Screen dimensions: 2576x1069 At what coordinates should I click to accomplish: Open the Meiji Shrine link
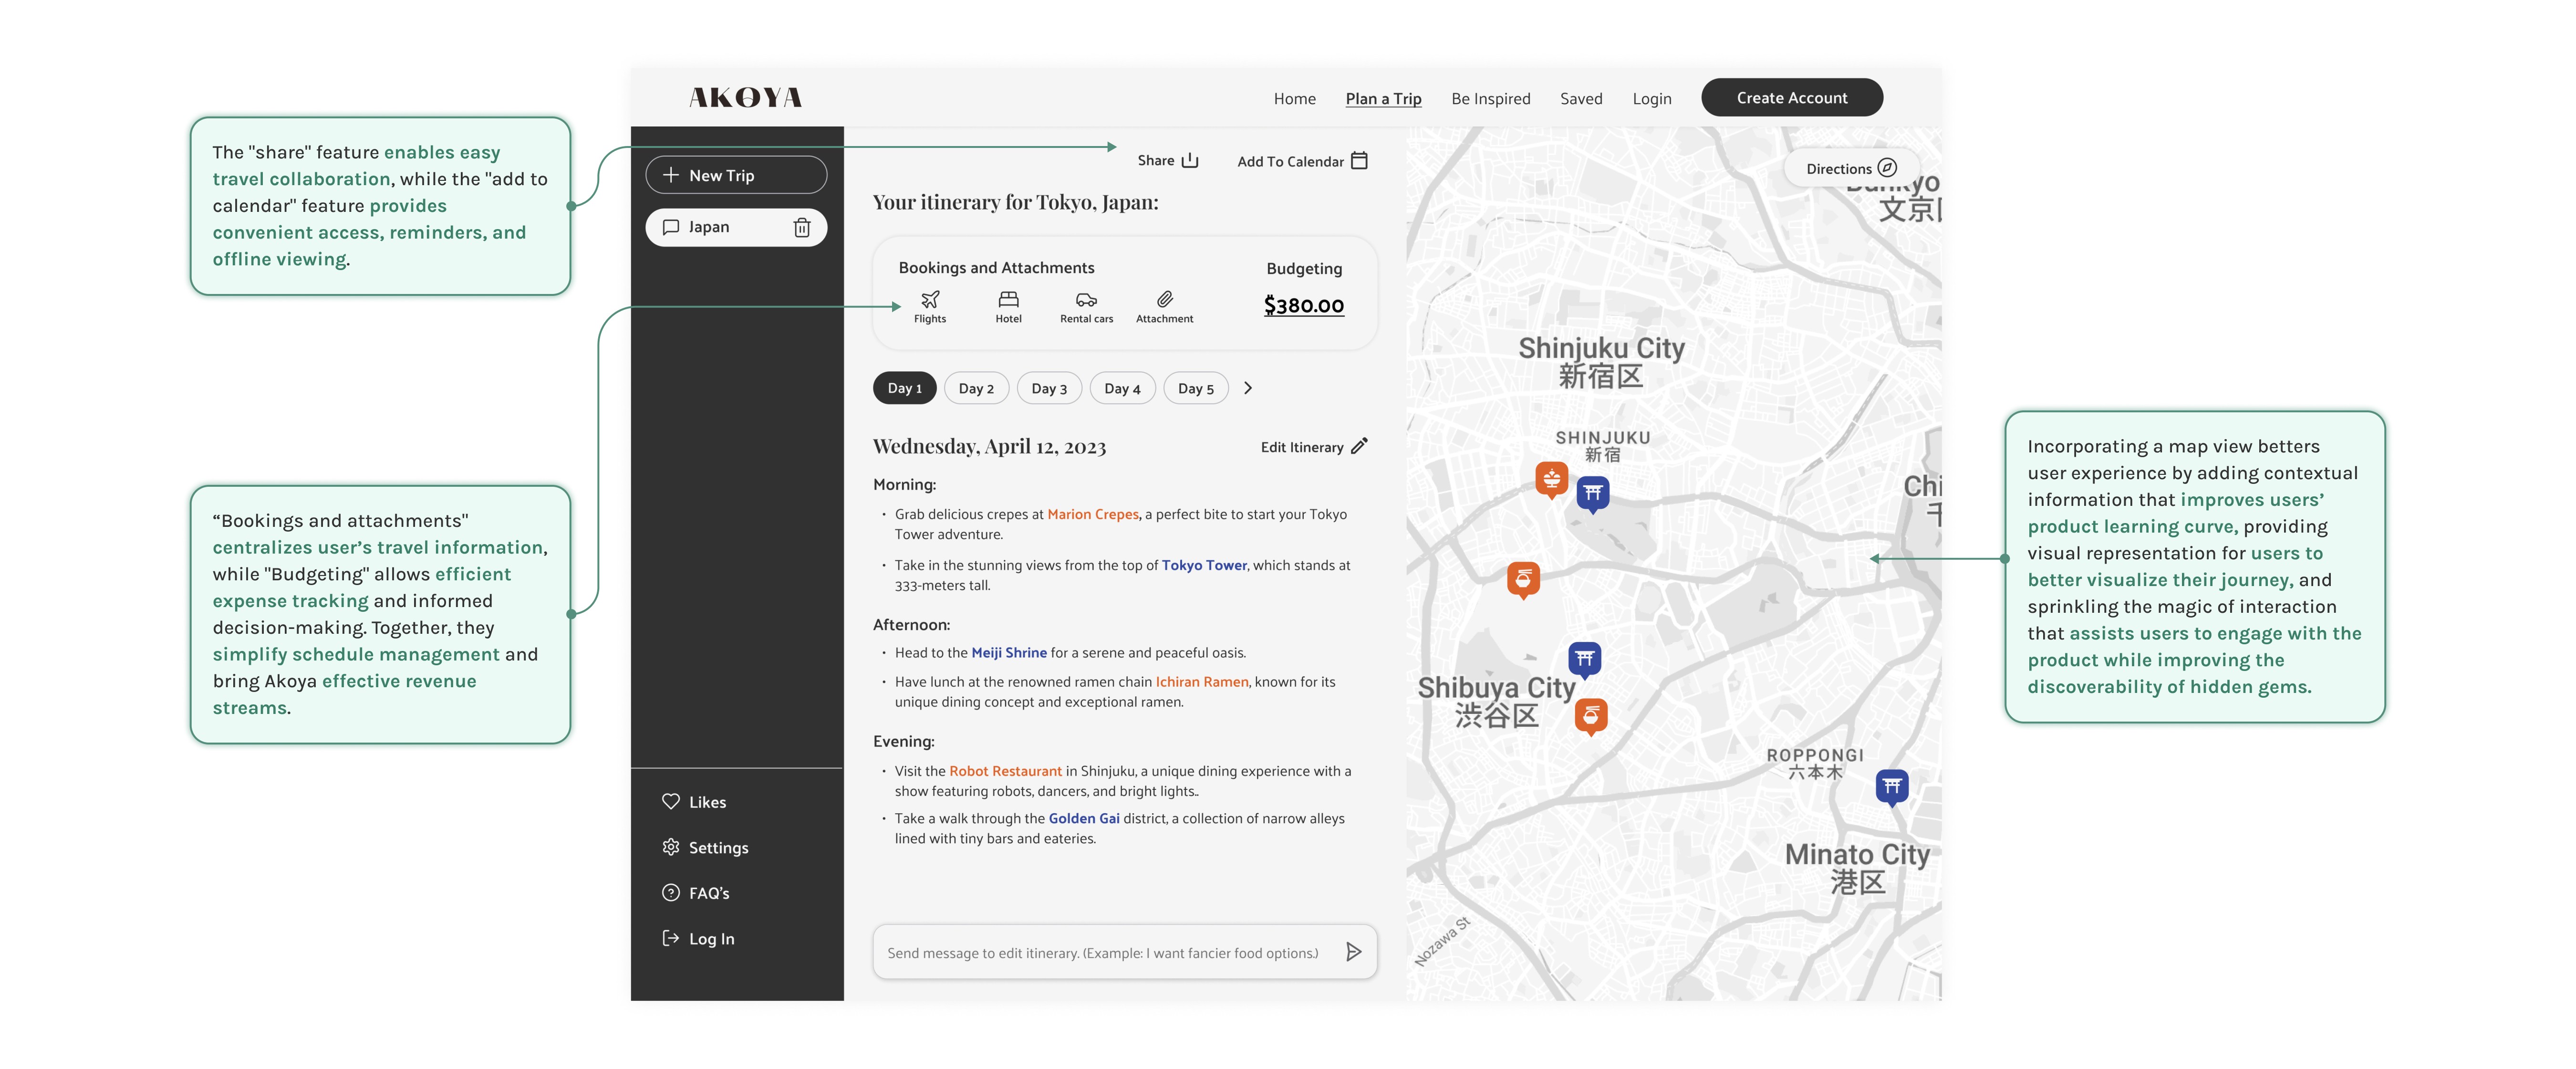1008,653
